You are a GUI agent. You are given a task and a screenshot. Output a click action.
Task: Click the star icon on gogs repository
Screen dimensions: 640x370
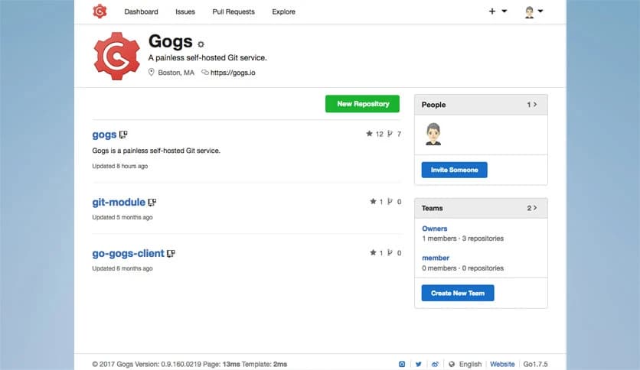(x=370, y=134)
